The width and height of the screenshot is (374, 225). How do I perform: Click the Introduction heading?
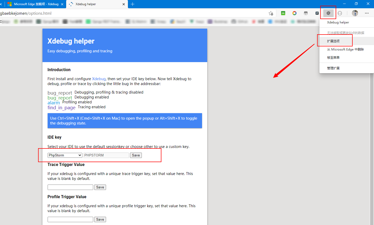[59, 70]
